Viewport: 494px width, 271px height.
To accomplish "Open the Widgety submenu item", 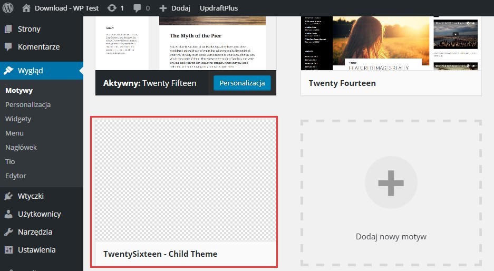I will [x=18, y=119].
